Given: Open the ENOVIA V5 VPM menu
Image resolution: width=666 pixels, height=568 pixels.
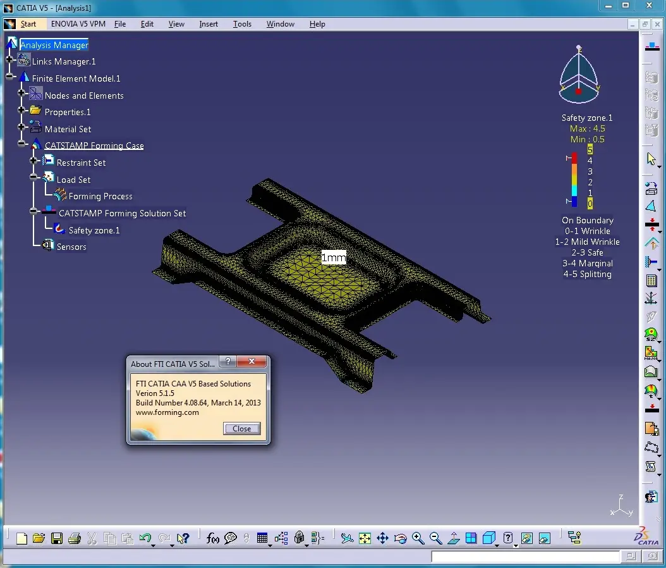Looking at the screenshot, I should pyautogui.click(x=78, y=24).
